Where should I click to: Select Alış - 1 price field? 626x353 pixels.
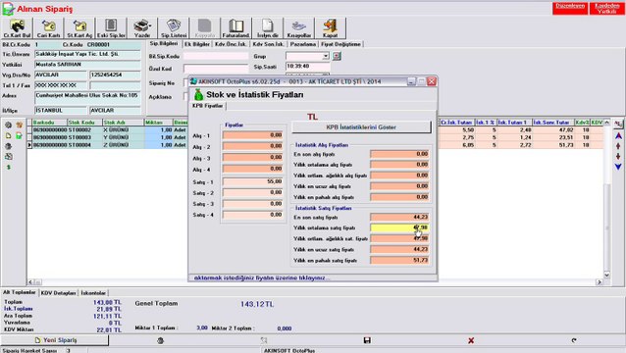tap(253, 135)
